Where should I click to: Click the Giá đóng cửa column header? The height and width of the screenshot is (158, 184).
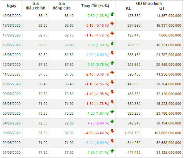(62, 6)
